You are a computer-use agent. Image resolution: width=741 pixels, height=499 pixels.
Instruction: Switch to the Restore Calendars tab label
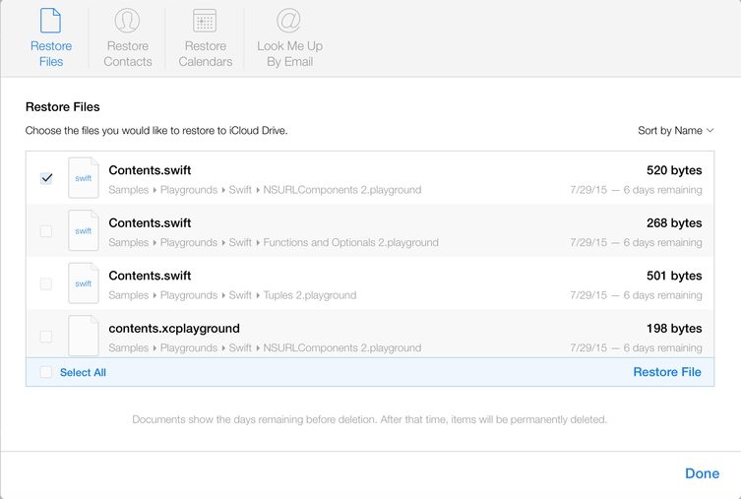(x=205, y=53)
